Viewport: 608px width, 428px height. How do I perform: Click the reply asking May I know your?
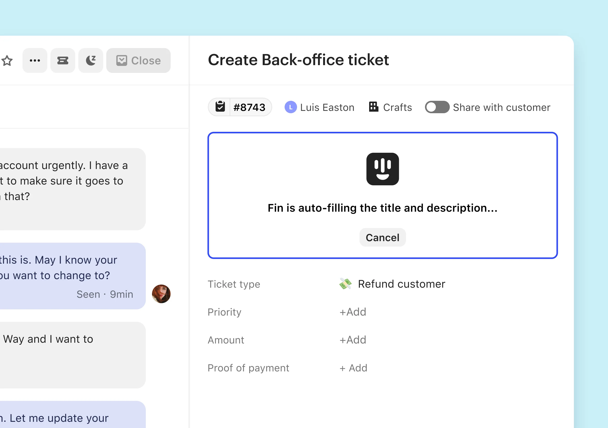point(73,276)
